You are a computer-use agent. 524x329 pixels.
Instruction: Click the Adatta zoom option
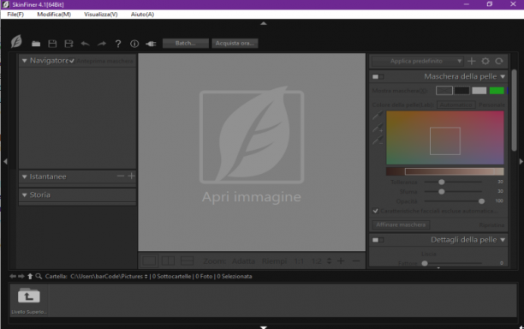[x=243, y=260]
